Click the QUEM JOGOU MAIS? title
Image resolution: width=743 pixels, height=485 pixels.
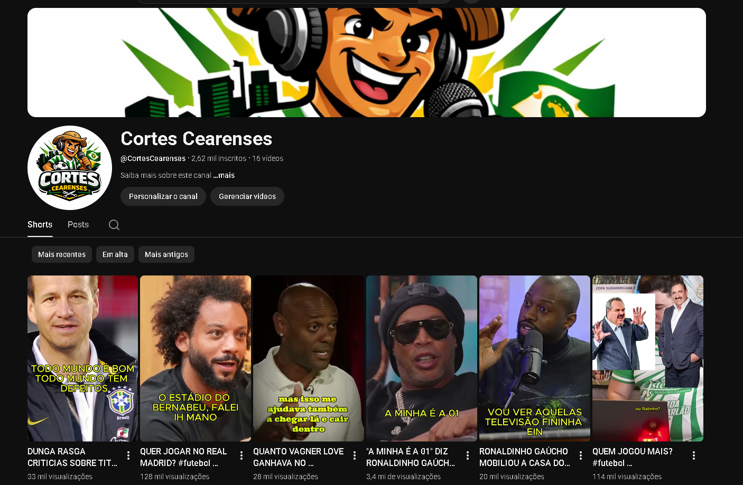pos(633,457)
